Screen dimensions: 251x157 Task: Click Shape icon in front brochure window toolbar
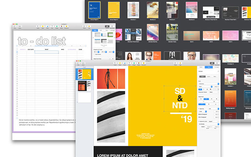tap(134, 63)
